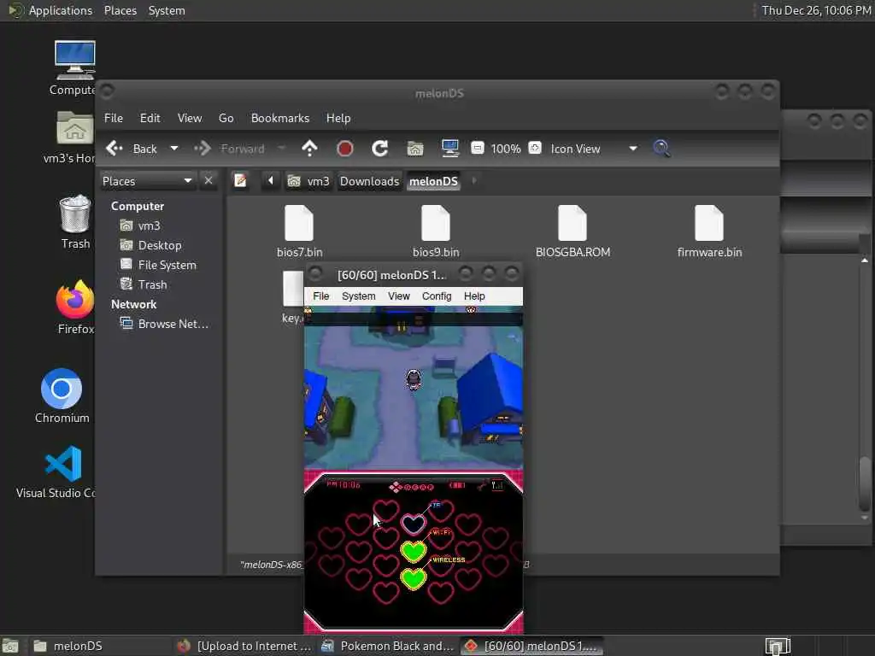Viewport: 875px width, 656px height.
Task: Open the emulator Config menu
Action: (437, 296)
